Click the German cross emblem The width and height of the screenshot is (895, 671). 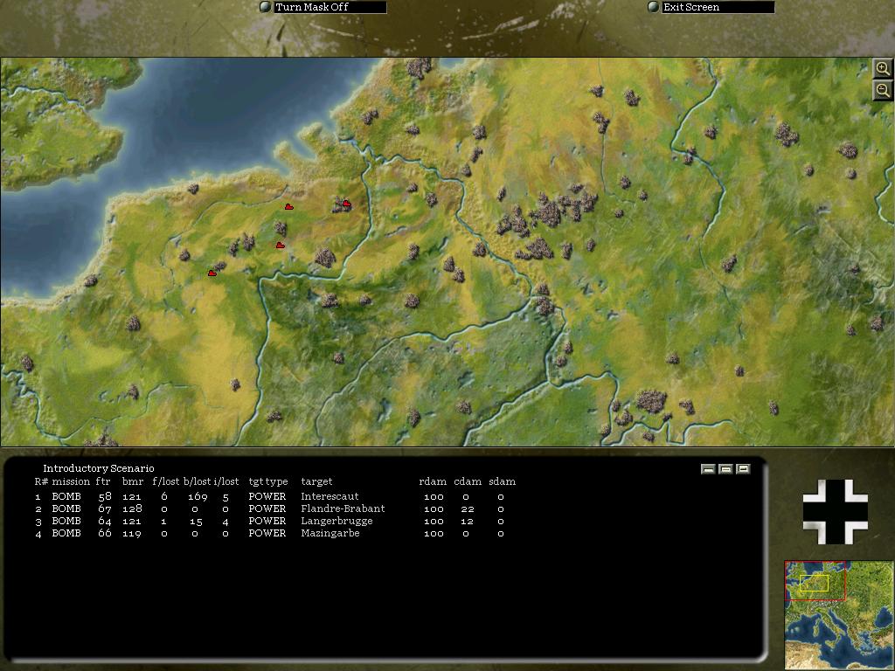click(x=835, y=511)
